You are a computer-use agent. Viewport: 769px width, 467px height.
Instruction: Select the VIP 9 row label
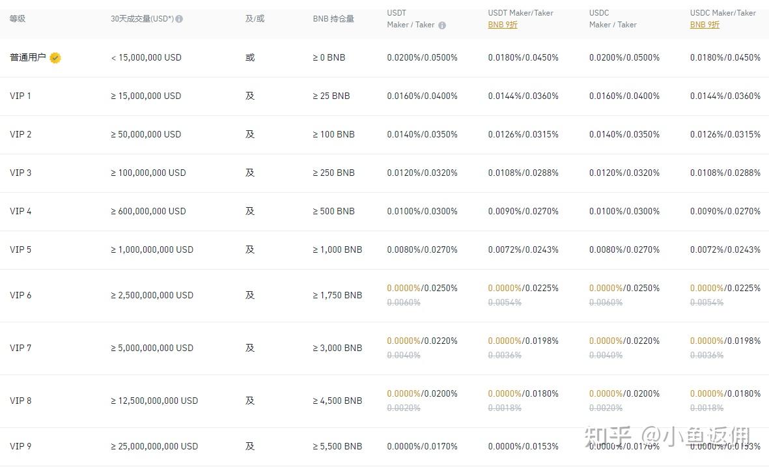tap(20, 446)
